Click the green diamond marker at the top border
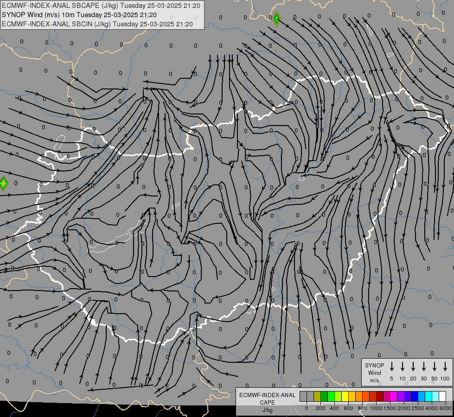The height and width of the screenshot is (417, 454). pyautogui.click(x=276, y=19)
